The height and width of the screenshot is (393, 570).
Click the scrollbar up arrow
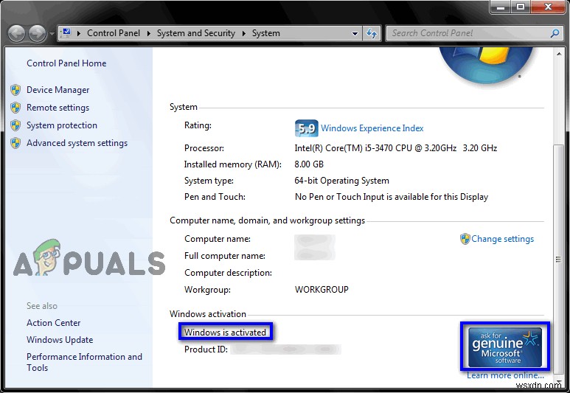tap(558, 54)
